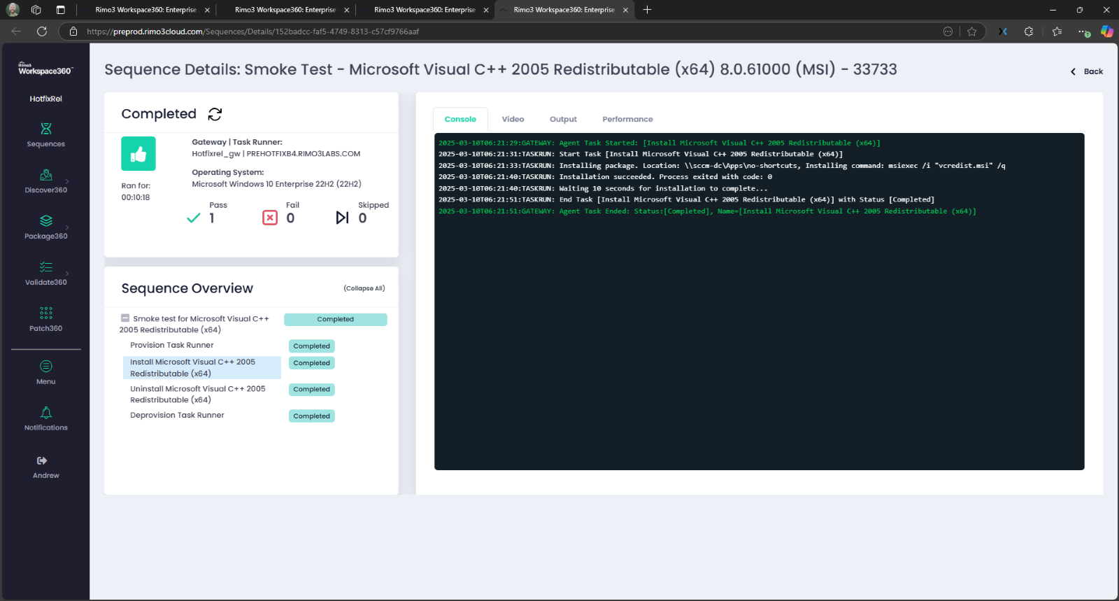Click Collapse All in Sequence Overview
This screenshot has width=1119, height=601.
coord(364,288)
